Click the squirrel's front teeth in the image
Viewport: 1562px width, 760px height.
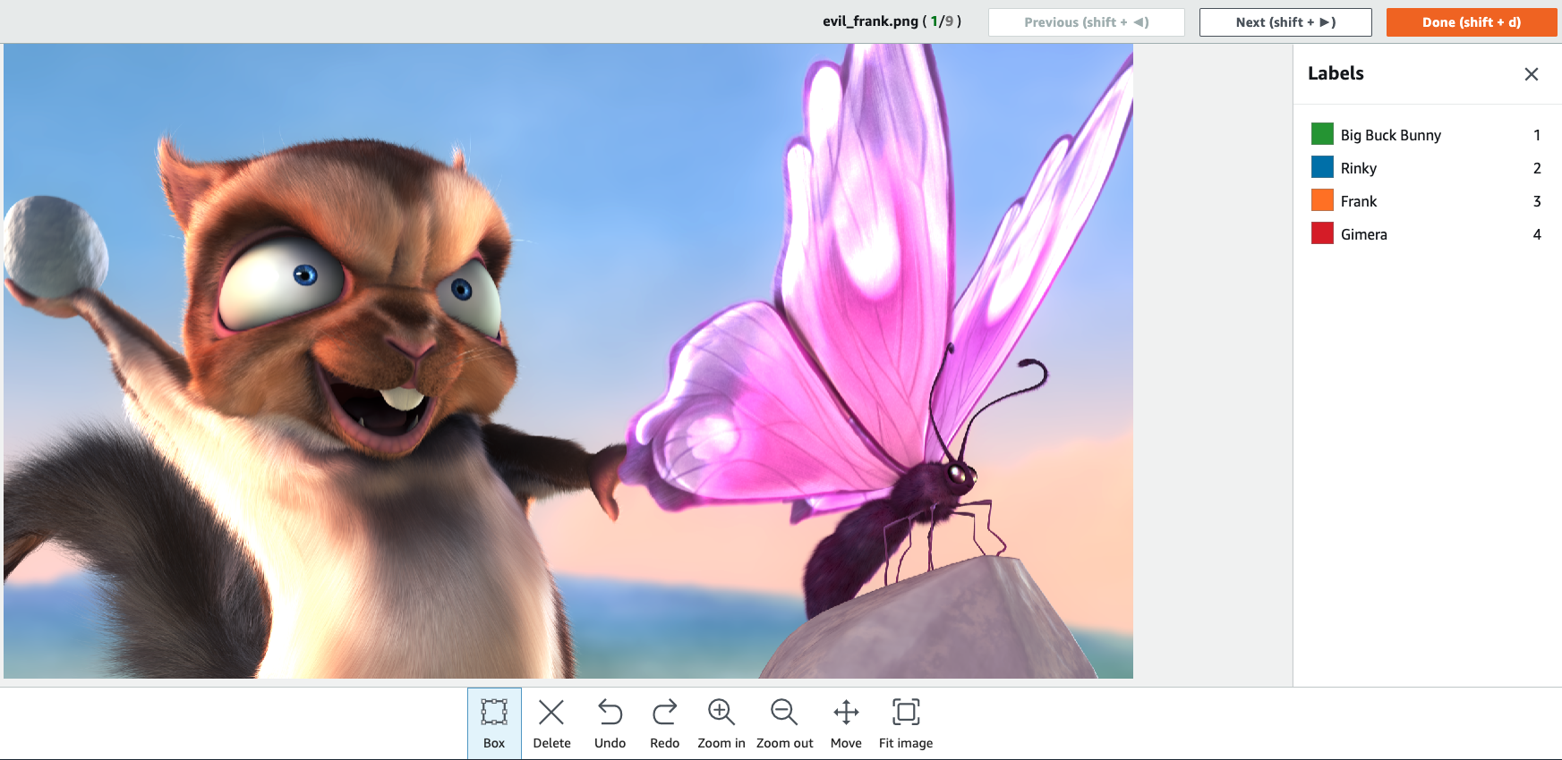[402, 398]
